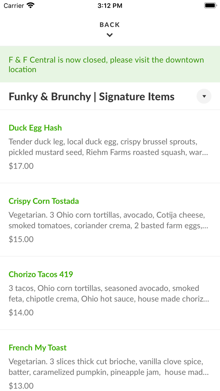Image resolution: width=220 pixels, height=391 pixels.
Task: Open the Crispy Corn Tostada item
Action: [x=44, y=201]
